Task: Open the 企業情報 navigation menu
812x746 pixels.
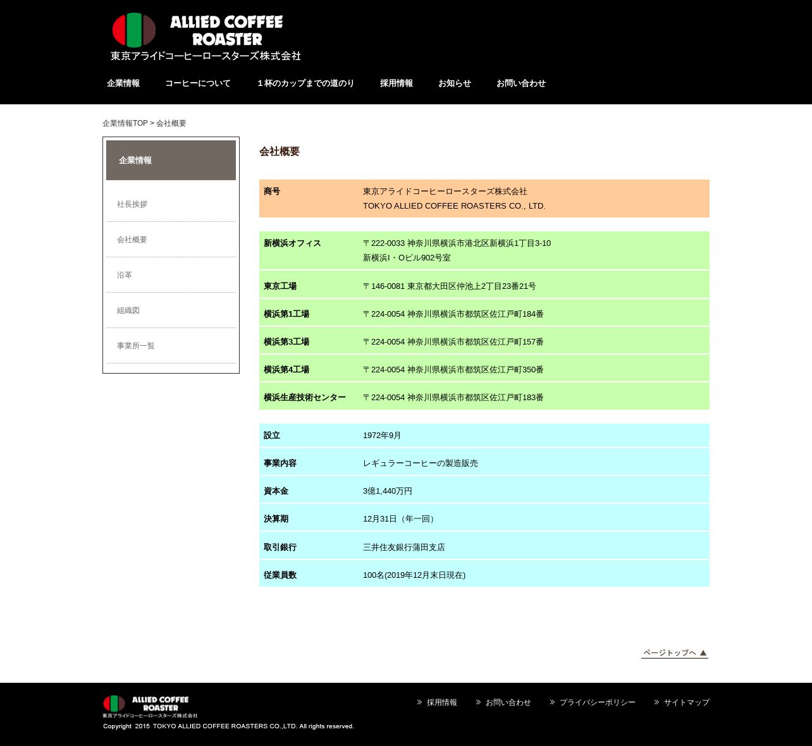Action: click(123, 83)
